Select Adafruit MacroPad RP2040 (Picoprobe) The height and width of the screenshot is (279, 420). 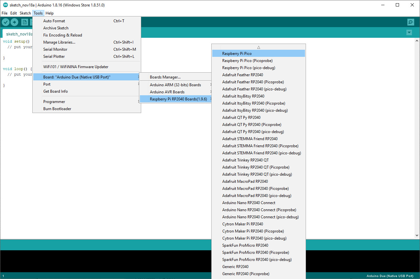tap(258, 189)
